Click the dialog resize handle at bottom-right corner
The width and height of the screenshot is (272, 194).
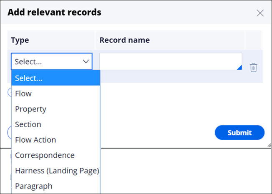[x=269, y=144]
